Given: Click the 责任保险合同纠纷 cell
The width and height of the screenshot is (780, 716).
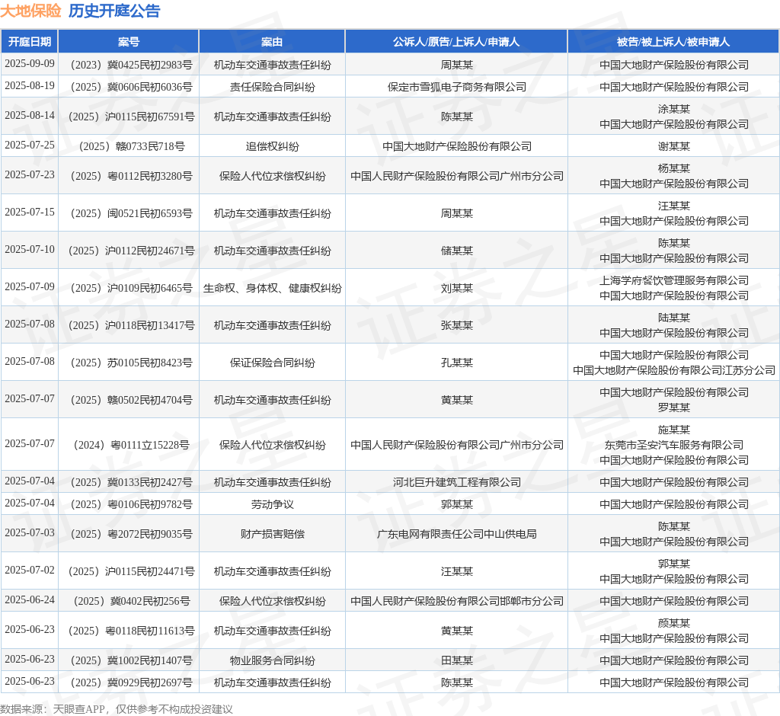Looking at the screenshot, I should tap(272, 87).
